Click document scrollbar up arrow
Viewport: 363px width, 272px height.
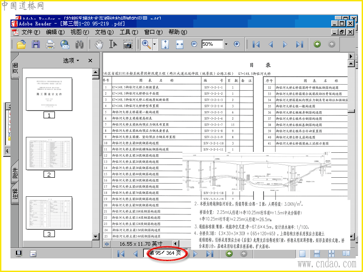point(351,63)
